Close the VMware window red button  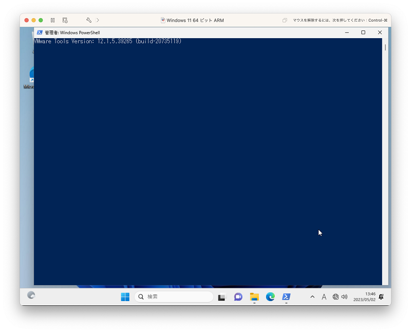click(x=27, y=20)
